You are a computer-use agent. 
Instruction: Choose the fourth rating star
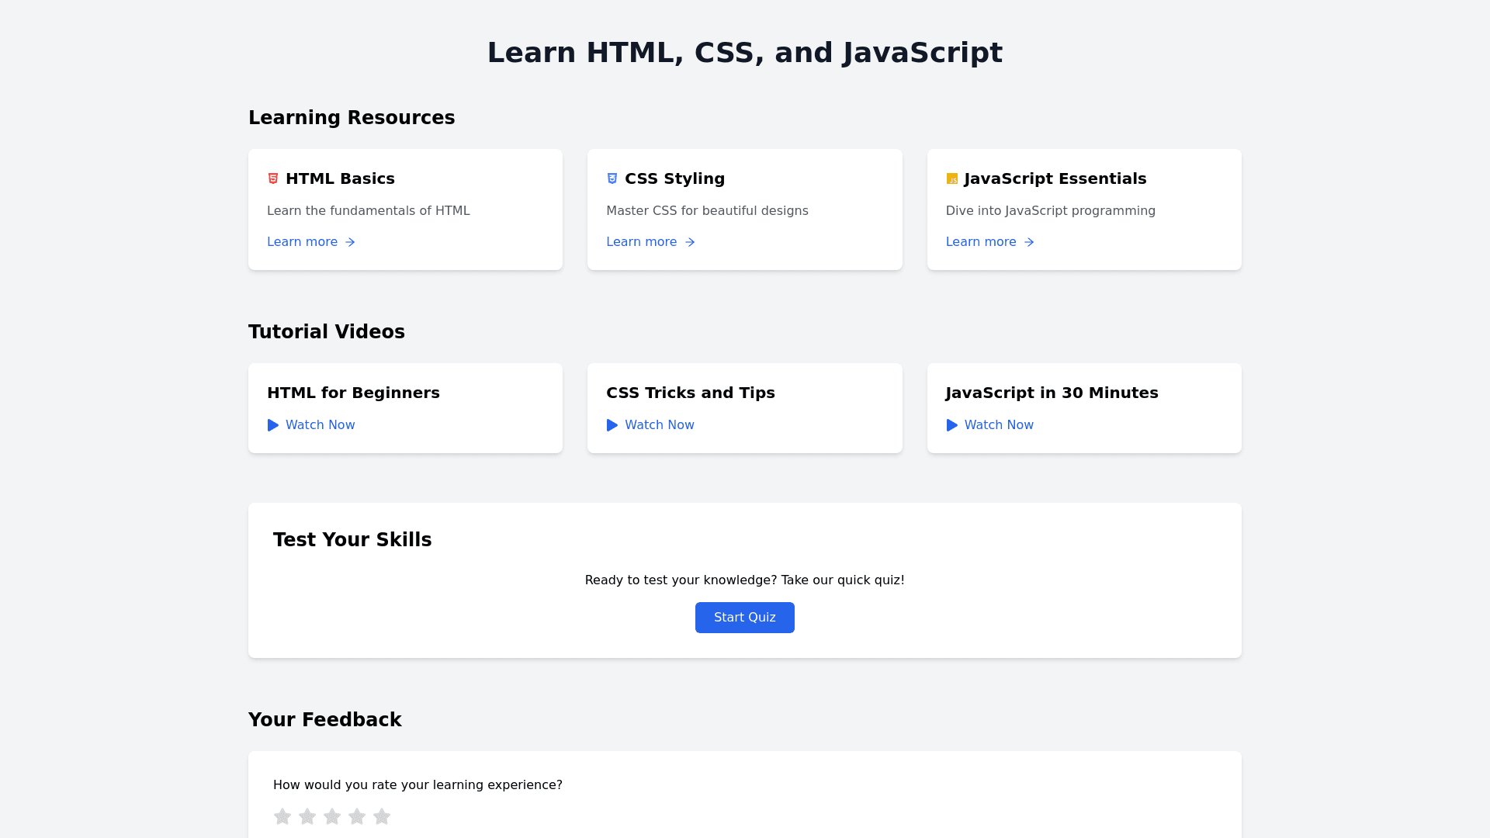click(357, 816)
